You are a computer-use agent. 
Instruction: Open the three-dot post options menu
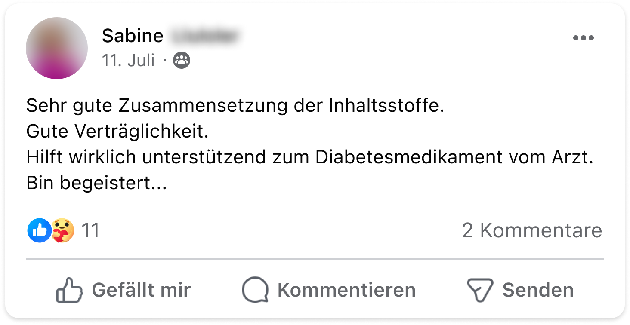584,38
